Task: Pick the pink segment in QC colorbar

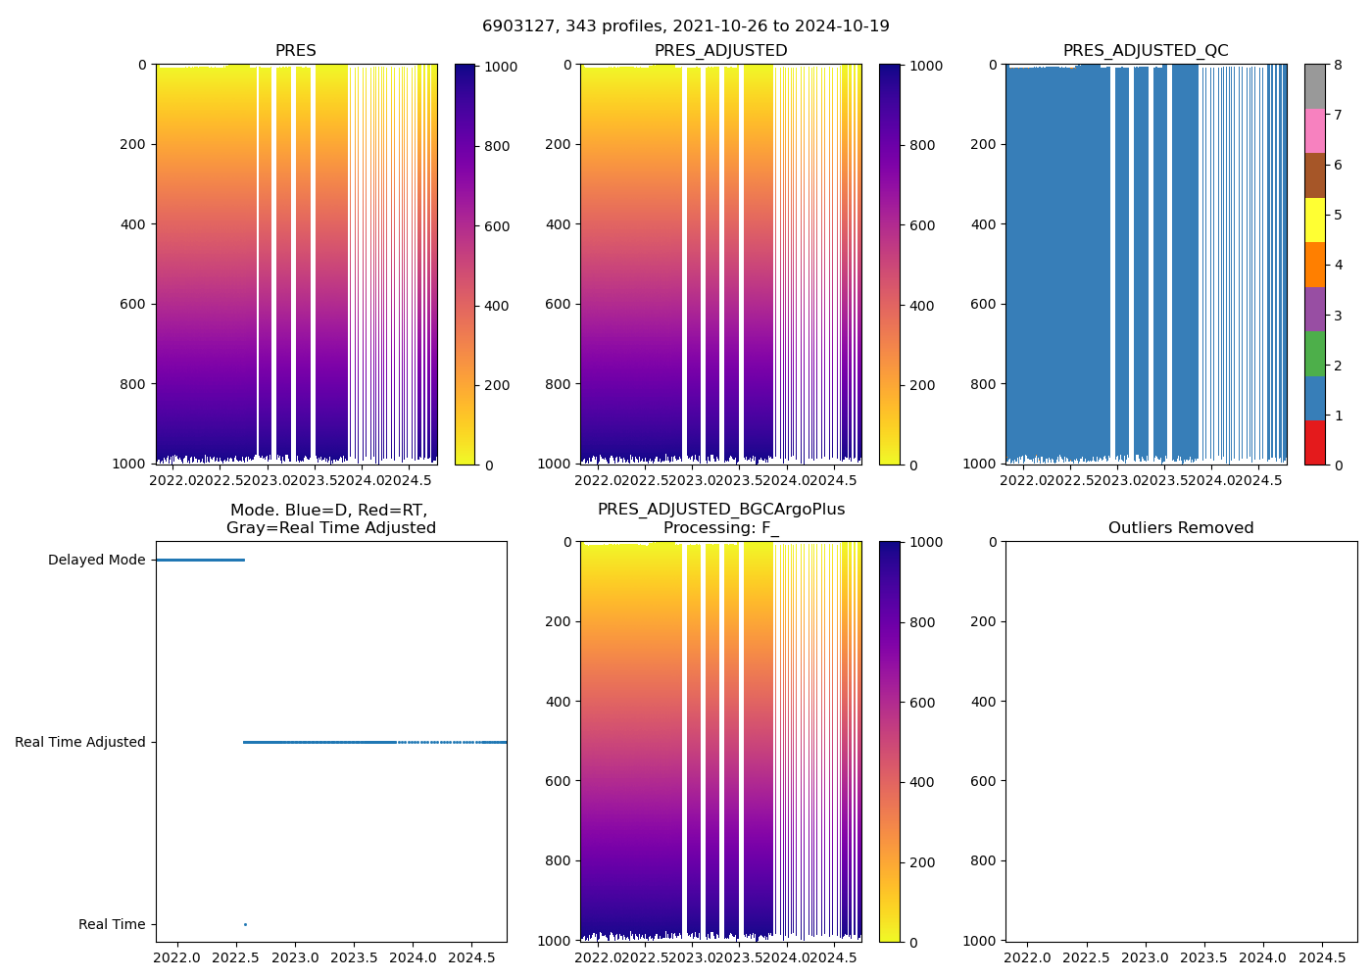Action: 1314,131
